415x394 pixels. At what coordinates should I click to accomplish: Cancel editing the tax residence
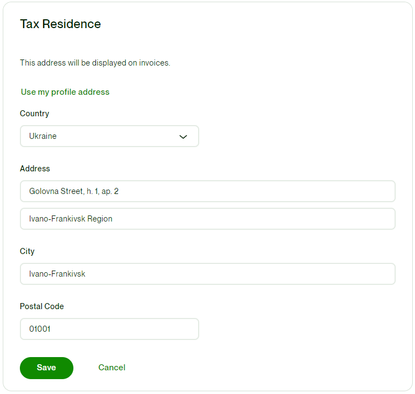coord(111,368)
